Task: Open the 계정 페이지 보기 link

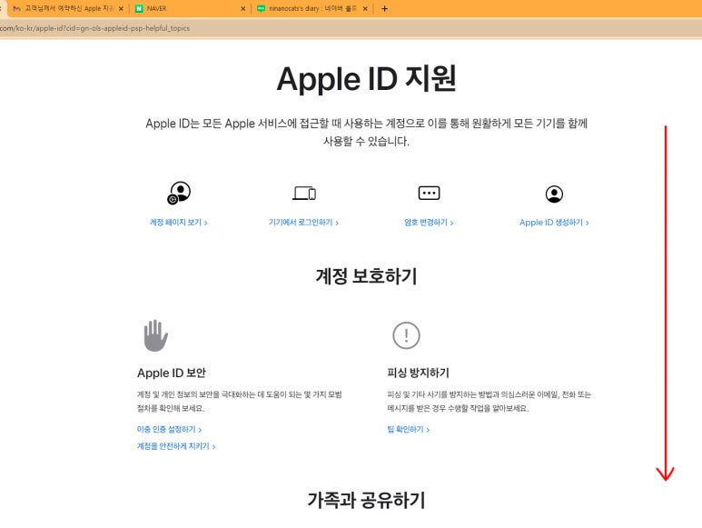Action: coord(178,223)
